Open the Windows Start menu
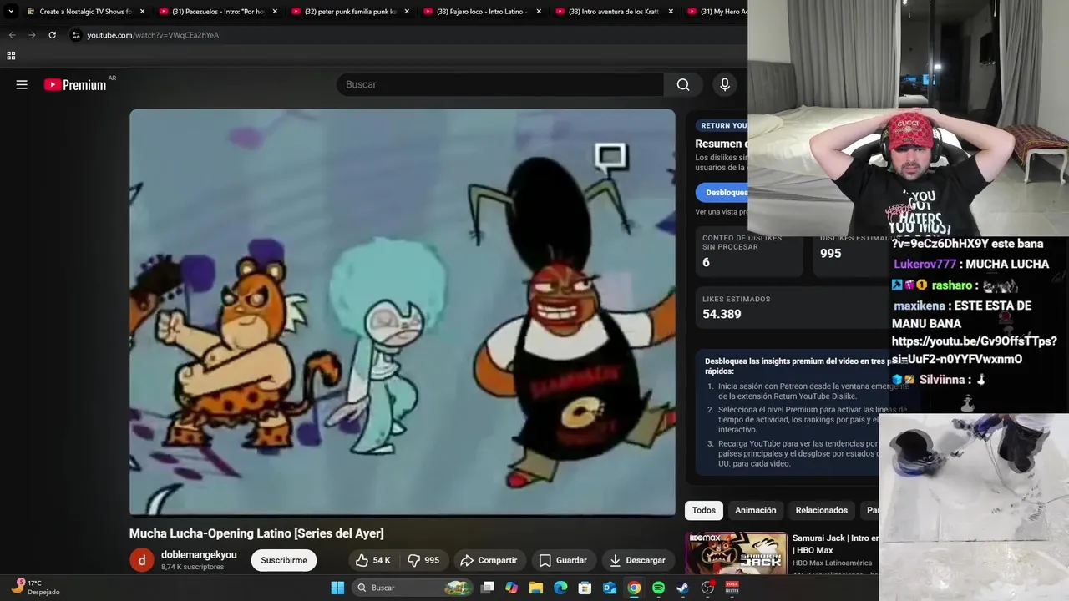 point(337,588)
